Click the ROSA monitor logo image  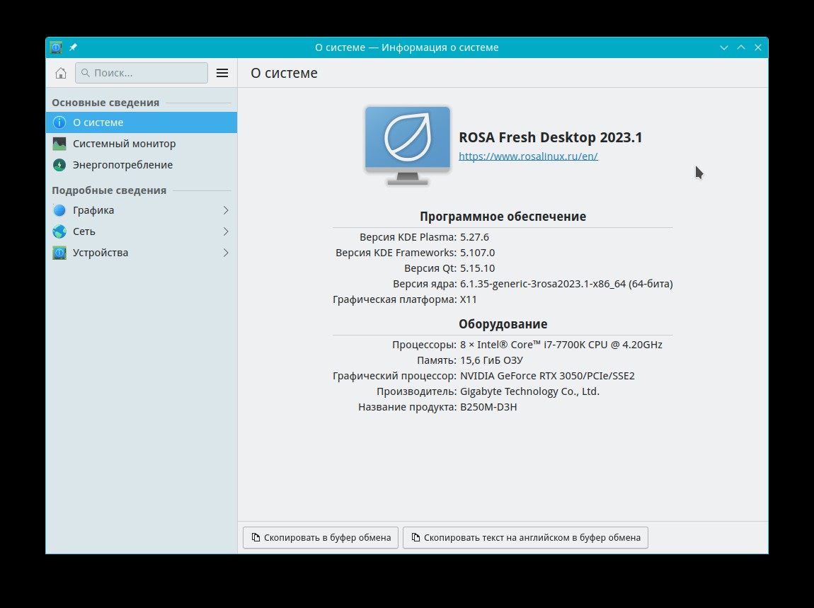pos(408,145)
